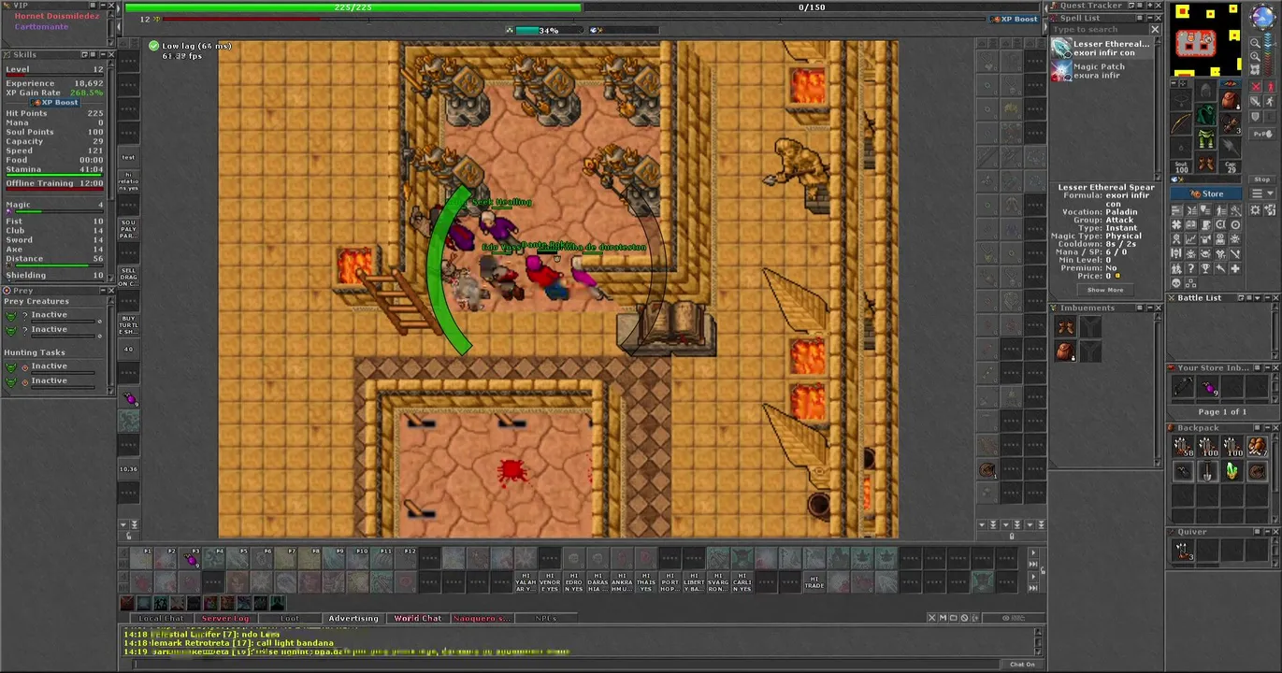Click the helmet slot in the inventory
Screen dimensions: 1282x673
pyautogui.click(x=1205, y=90)
